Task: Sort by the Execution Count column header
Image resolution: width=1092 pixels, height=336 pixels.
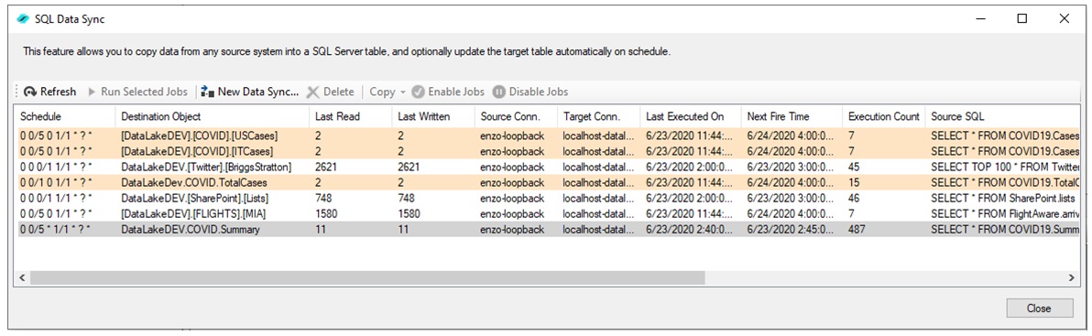Action: [x=884, y=116]
